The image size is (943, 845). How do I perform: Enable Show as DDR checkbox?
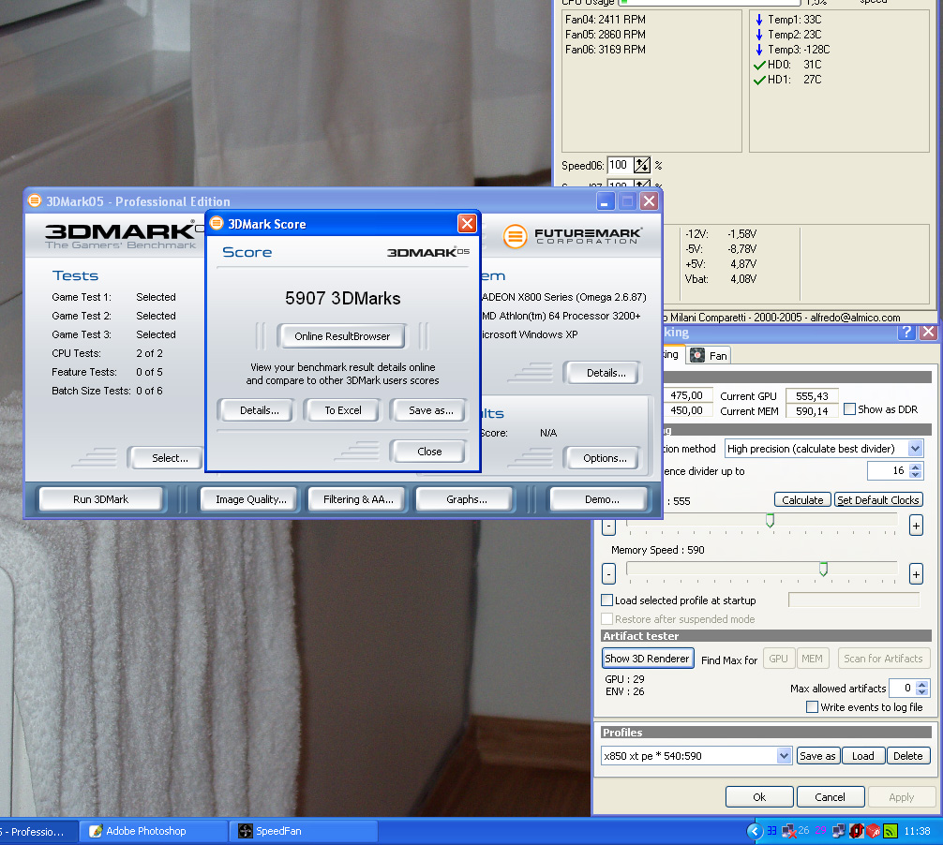click(850, 409)
